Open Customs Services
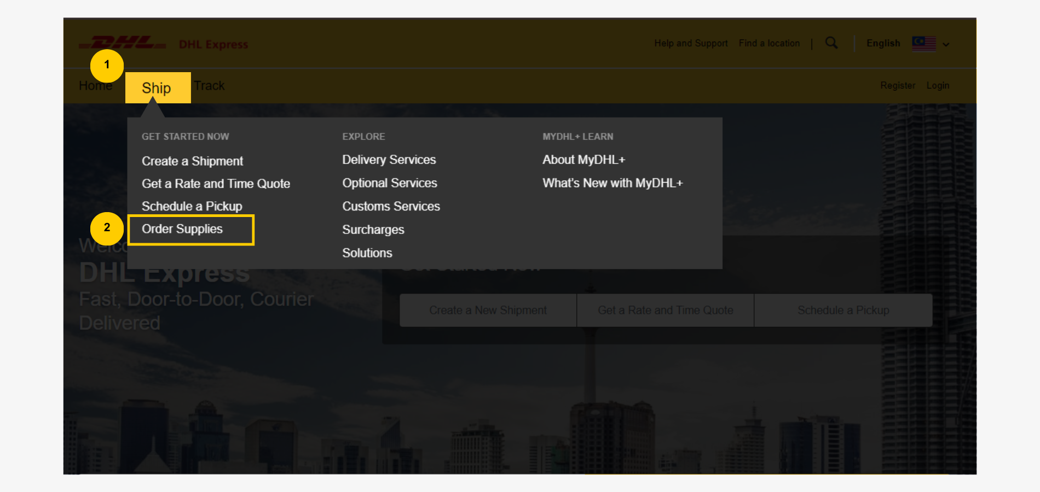Screen dimensions: 1040x492 point(391,206)
